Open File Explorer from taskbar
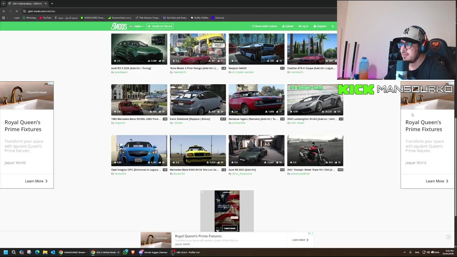Image resolution: width=457 pixels, height=257 pixels. (45, 252)
